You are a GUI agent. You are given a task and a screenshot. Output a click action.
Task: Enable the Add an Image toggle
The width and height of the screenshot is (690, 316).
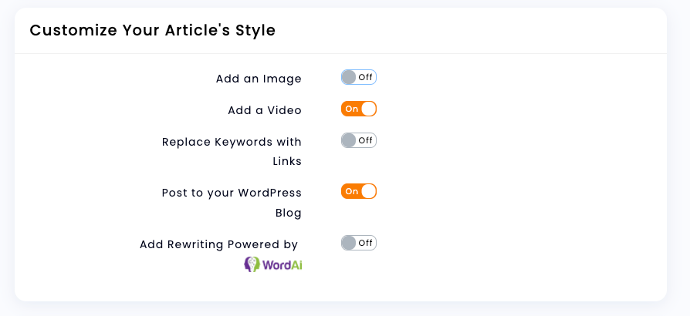click(359, 77)
